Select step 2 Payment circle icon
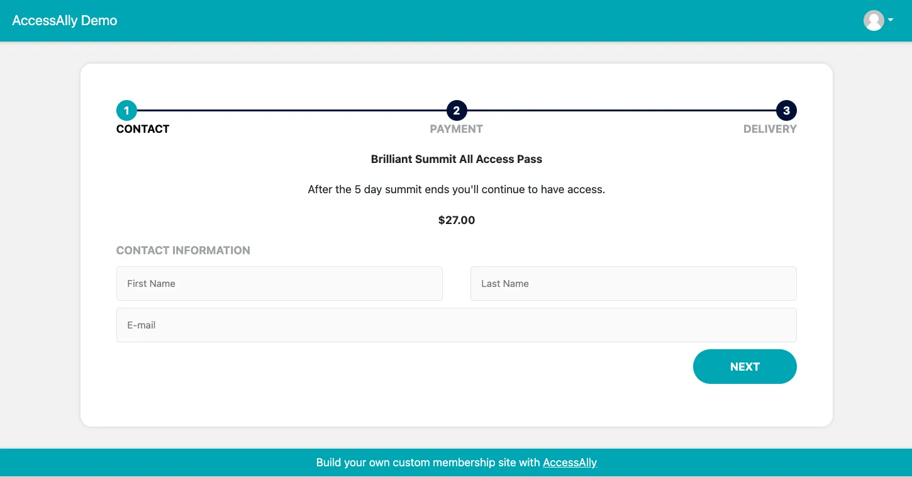This screenshot has height=477, width=912. tap(456, 110)
